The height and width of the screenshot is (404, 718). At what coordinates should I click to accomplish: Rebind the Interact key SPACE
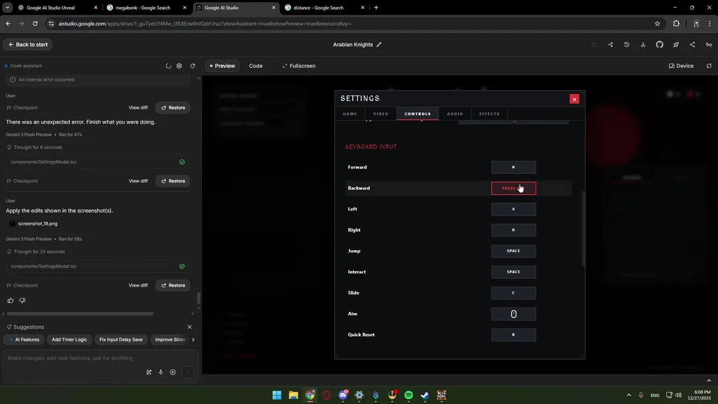513,272
